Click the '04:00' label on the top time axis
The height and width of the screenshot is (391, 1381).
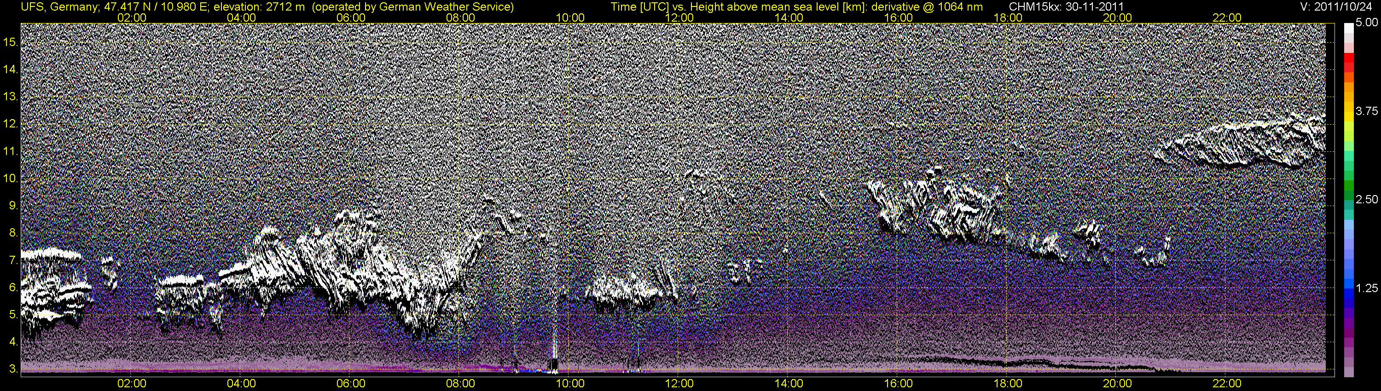[x=241, y=17]
